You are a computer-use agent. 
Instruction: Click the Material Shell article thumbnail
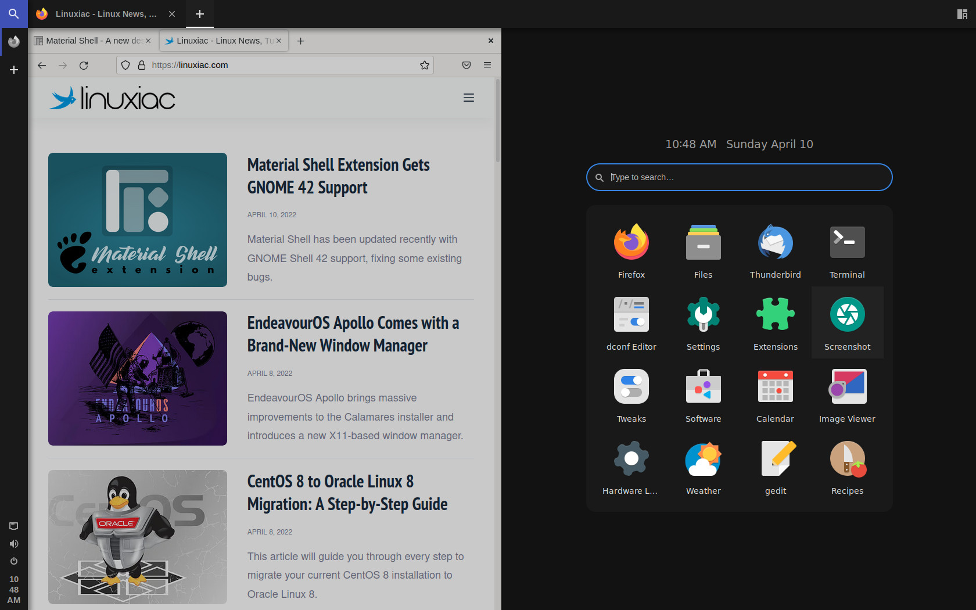click(138, 220)
